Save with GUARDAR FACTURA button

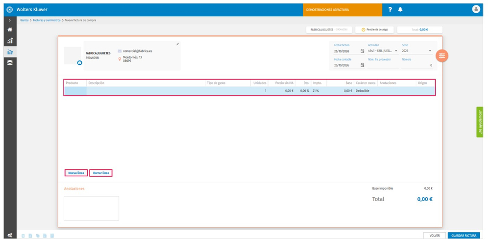coord(464,236)
